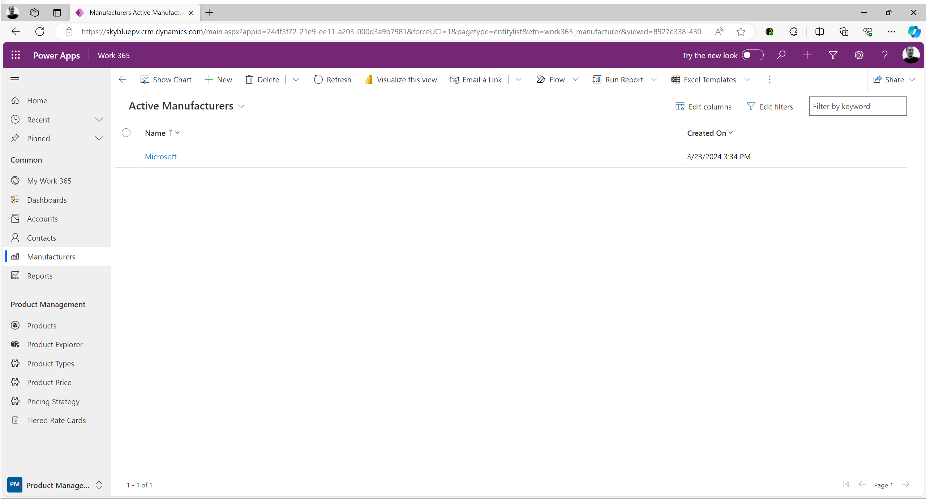Expand the Active Manufacturers view selector

tap(241, 106)
